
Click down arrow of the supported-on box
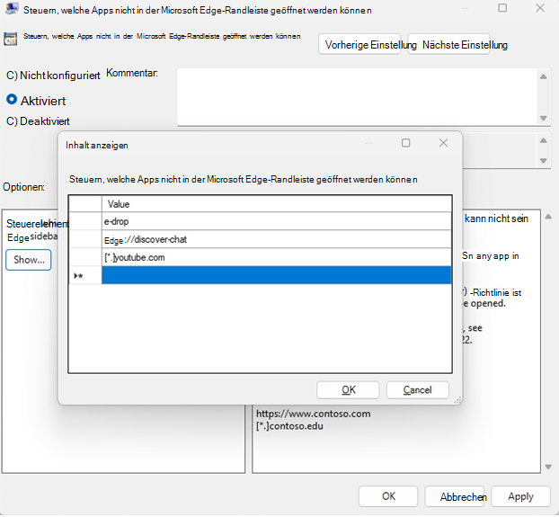[x=544, y=161]
